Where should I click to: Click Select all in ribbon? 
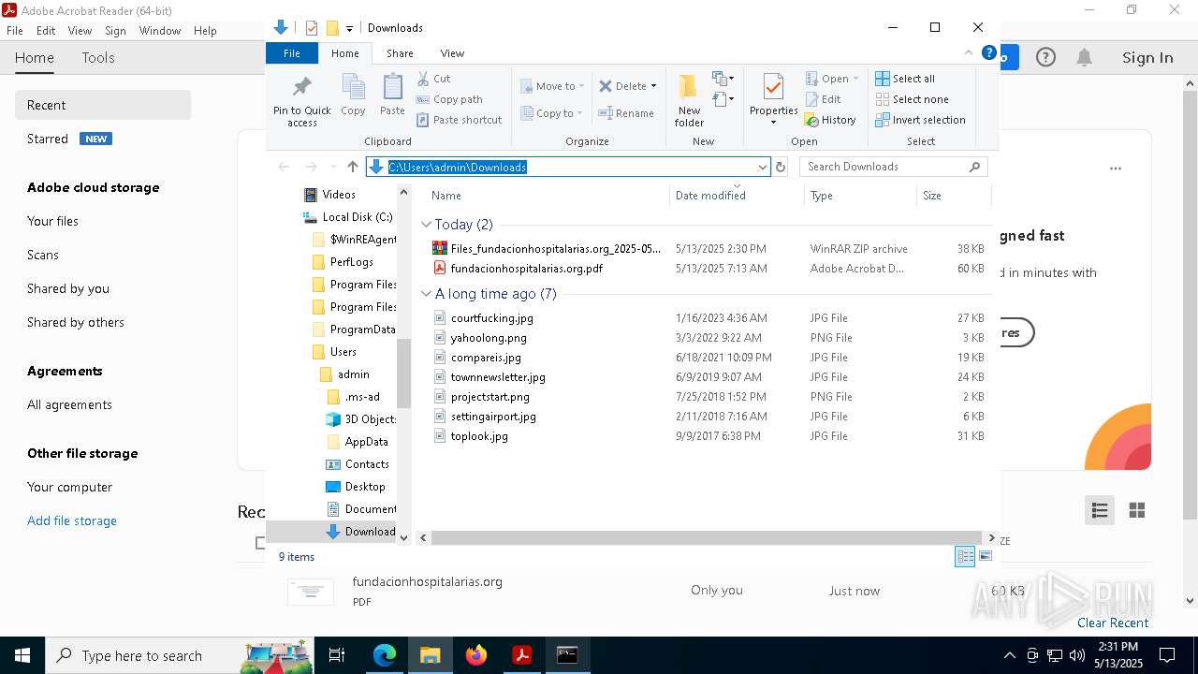click(x=905, y=79)
